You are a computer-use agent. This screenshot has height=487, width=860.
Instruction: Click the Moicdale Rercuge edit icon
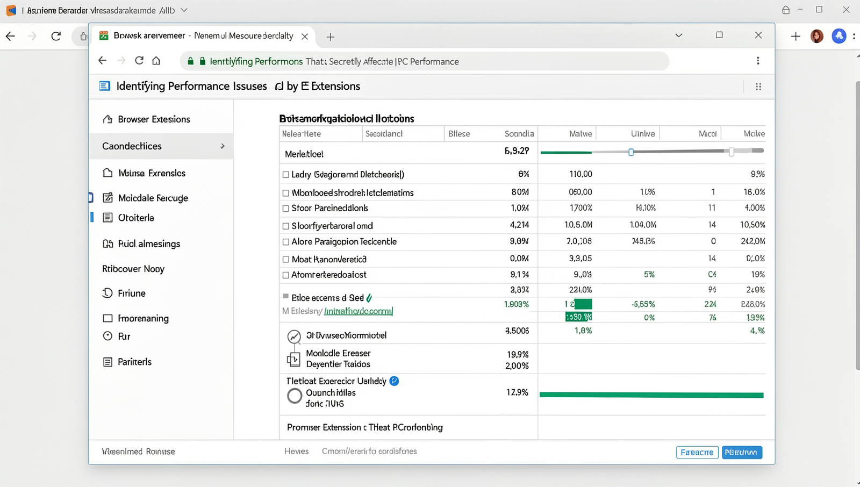pyautogui.click(x=107, y=198)
